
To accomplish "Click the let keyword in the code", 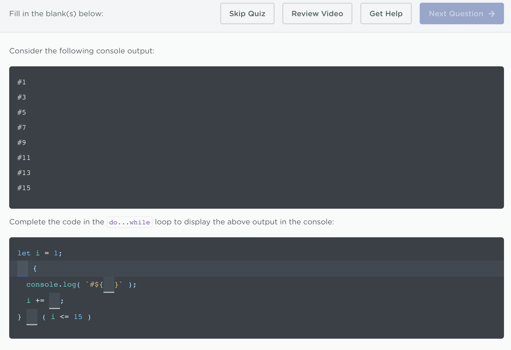I will tap(24, 253).
